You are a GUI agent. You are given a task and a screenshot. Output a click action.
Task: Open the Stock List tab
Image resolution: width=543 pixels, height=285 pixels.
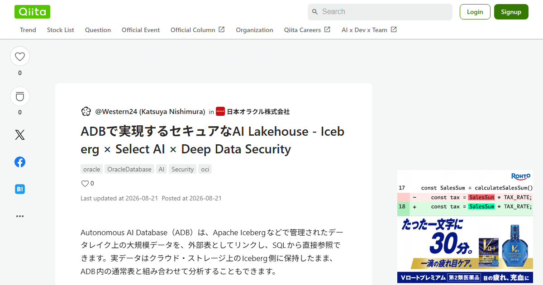point(61,30)
